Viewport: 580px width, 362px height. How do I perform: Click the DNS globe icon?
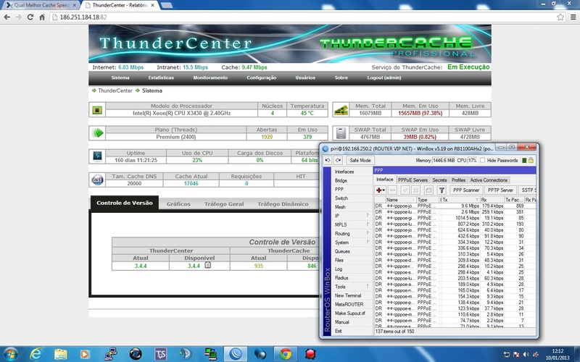(97, 180)
